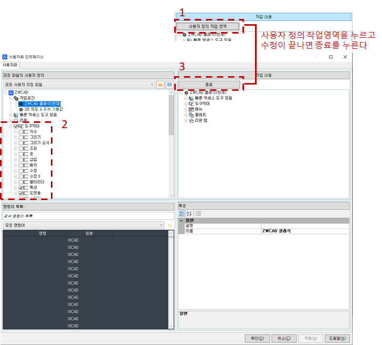The image size is (382, 345).
Task: Uncheck the 특성 toolbar checkbox
Action: tap(21, 188)
